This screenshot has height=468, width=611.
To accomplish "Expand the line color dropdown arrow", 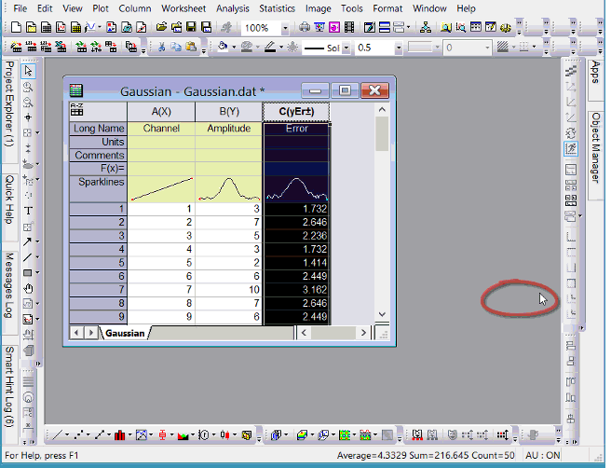I will click(x=281, y=48).
